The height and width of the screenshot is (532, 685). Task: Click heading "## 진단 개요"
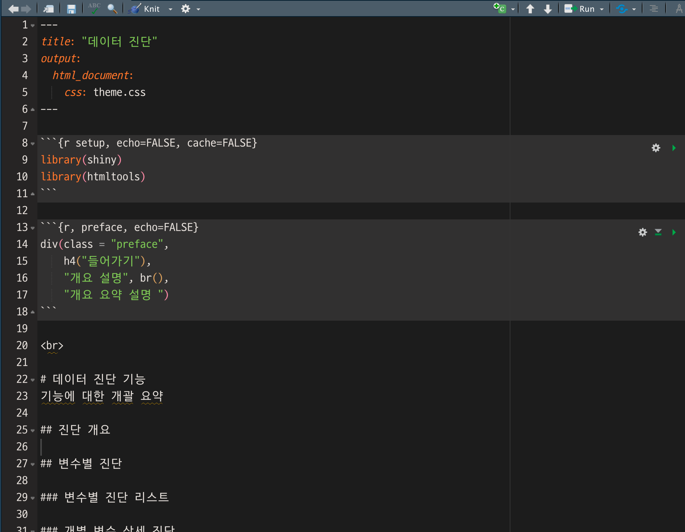[75, 430]
